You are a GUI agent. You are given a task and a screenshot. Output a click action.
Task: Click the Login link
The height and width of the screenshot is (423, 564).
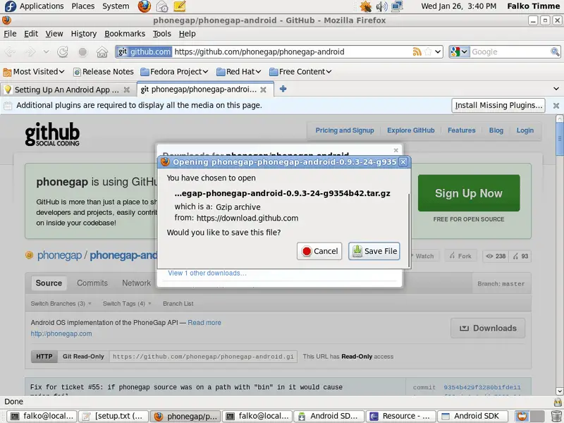point(525,130)
